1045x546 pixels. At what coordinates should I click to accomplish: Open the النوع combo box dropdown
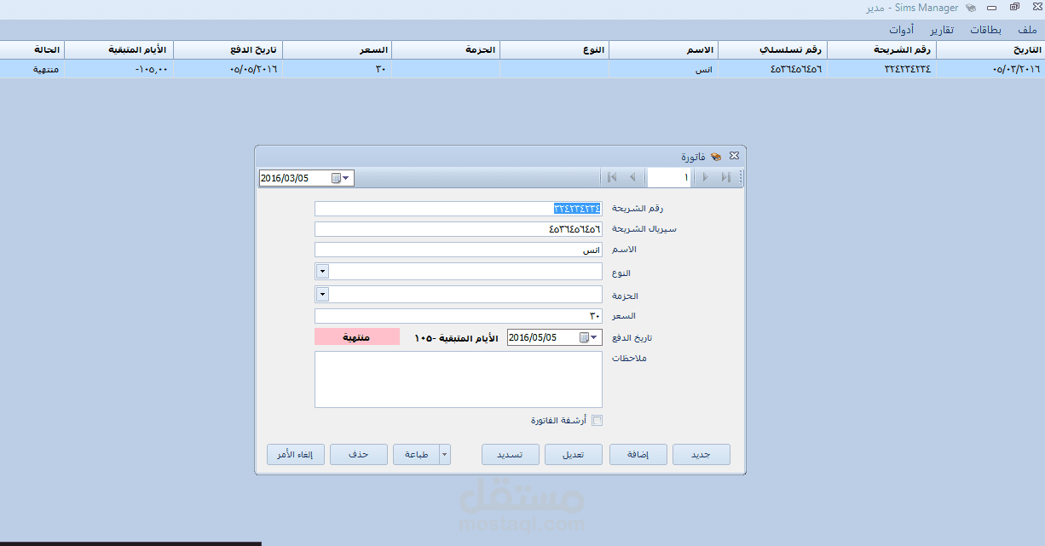coord(322,271)
